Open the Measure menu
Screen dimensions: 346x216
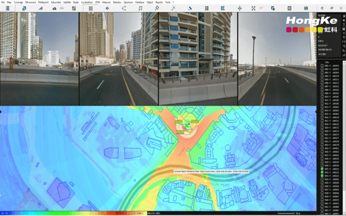tap(106, 2)
